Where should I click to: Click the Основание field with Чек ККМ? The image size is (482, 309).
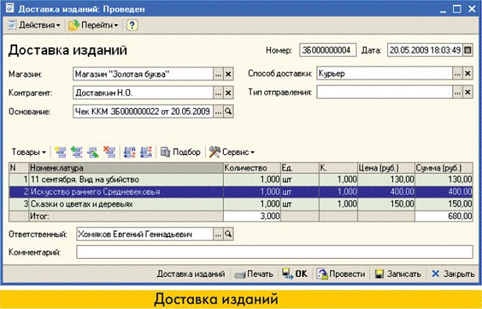[x=143, y=111]
